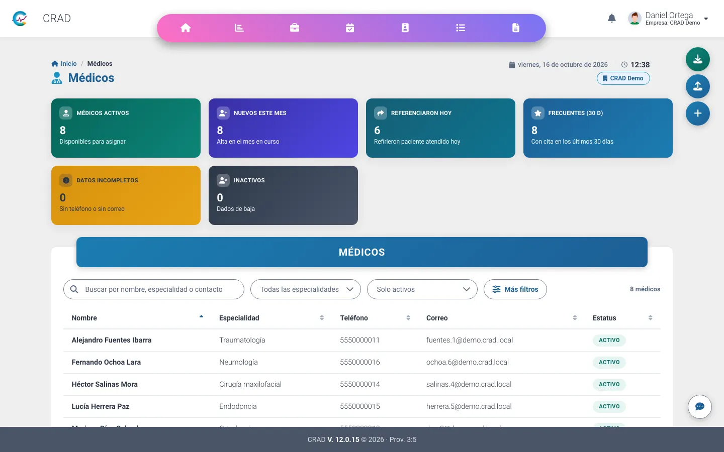
Task: Click the CRAD Demo company badge
Action: [623, 78]
